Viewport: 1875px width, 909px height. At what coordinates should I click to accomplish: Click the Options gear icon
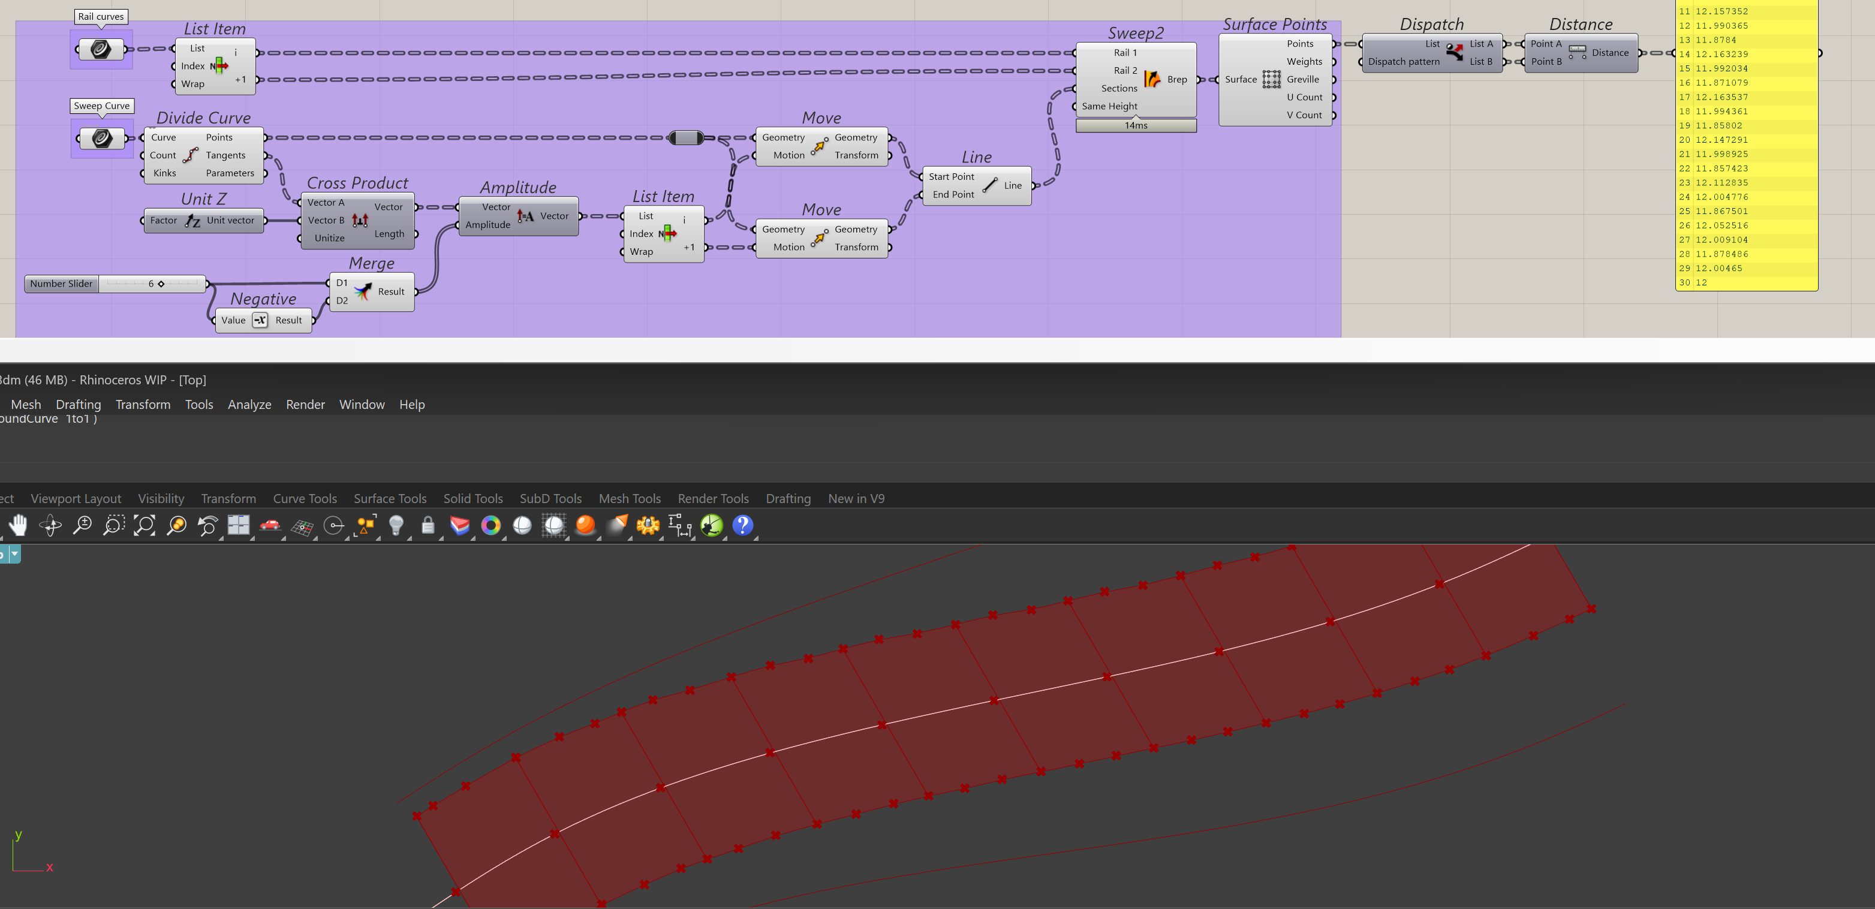647,525
